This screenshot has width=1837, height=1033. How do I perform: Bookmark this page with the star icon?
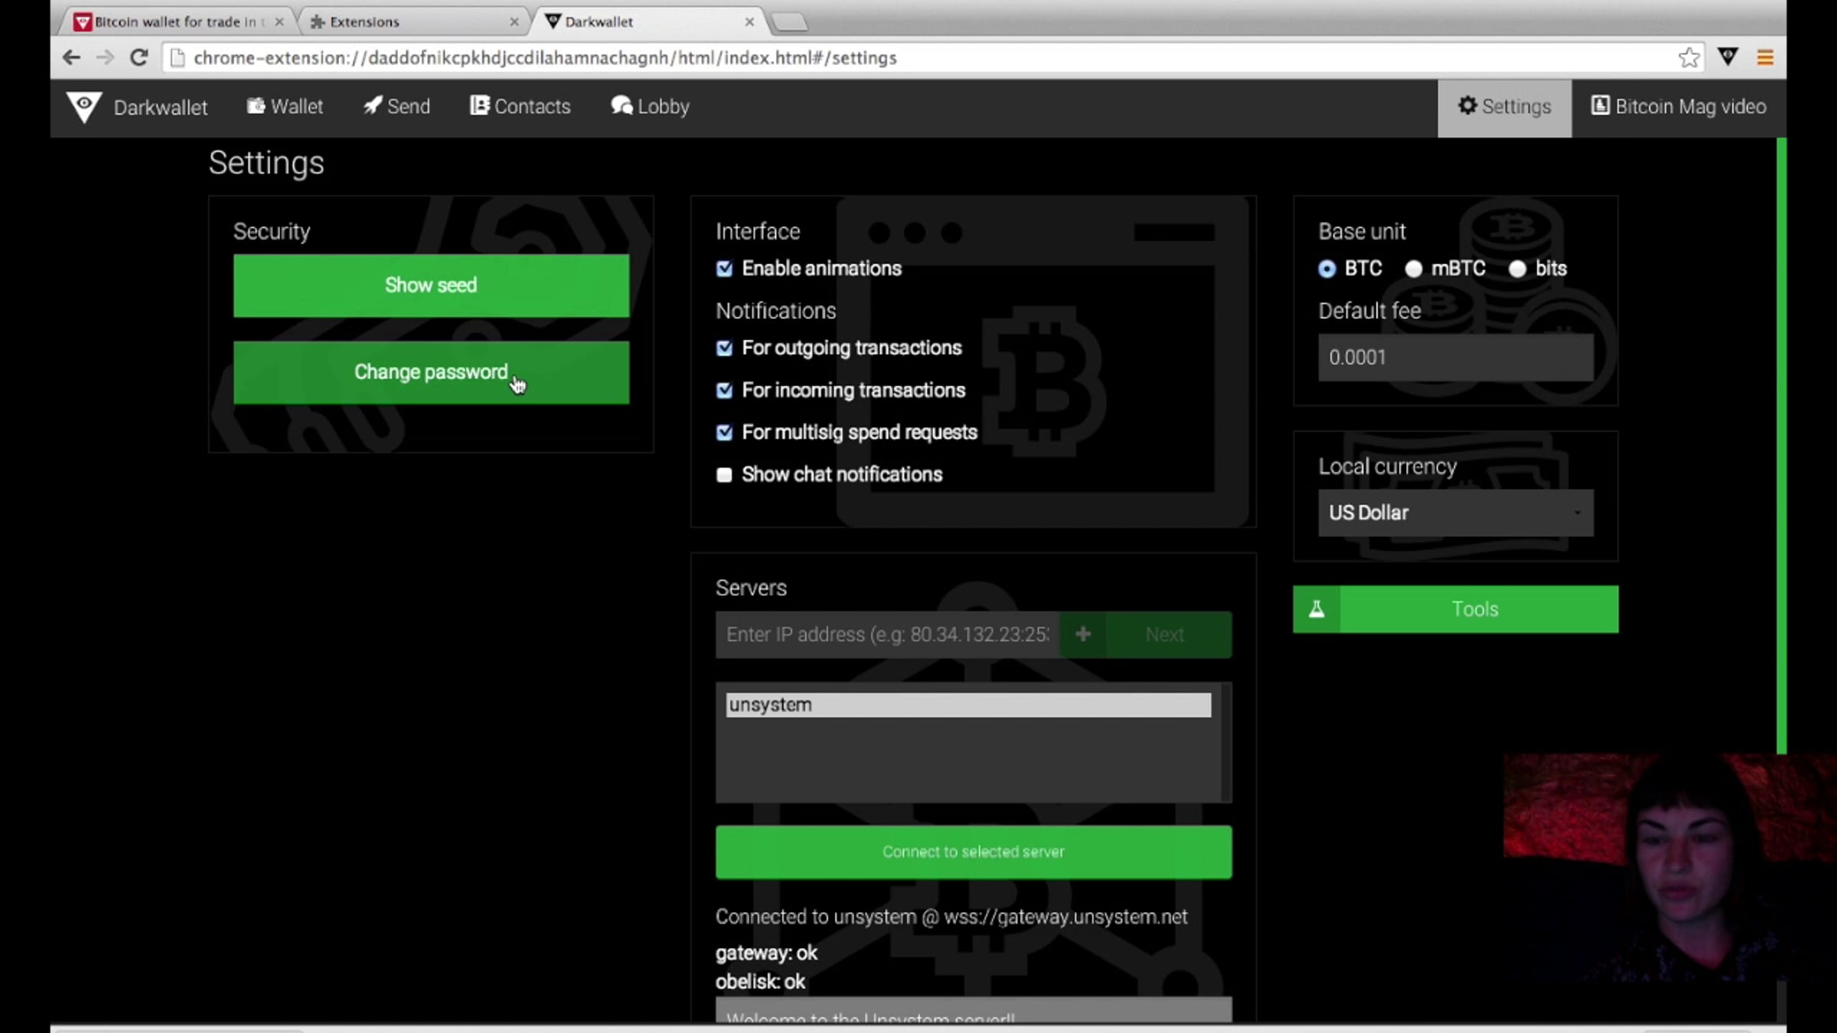(x=1689, y=57)
